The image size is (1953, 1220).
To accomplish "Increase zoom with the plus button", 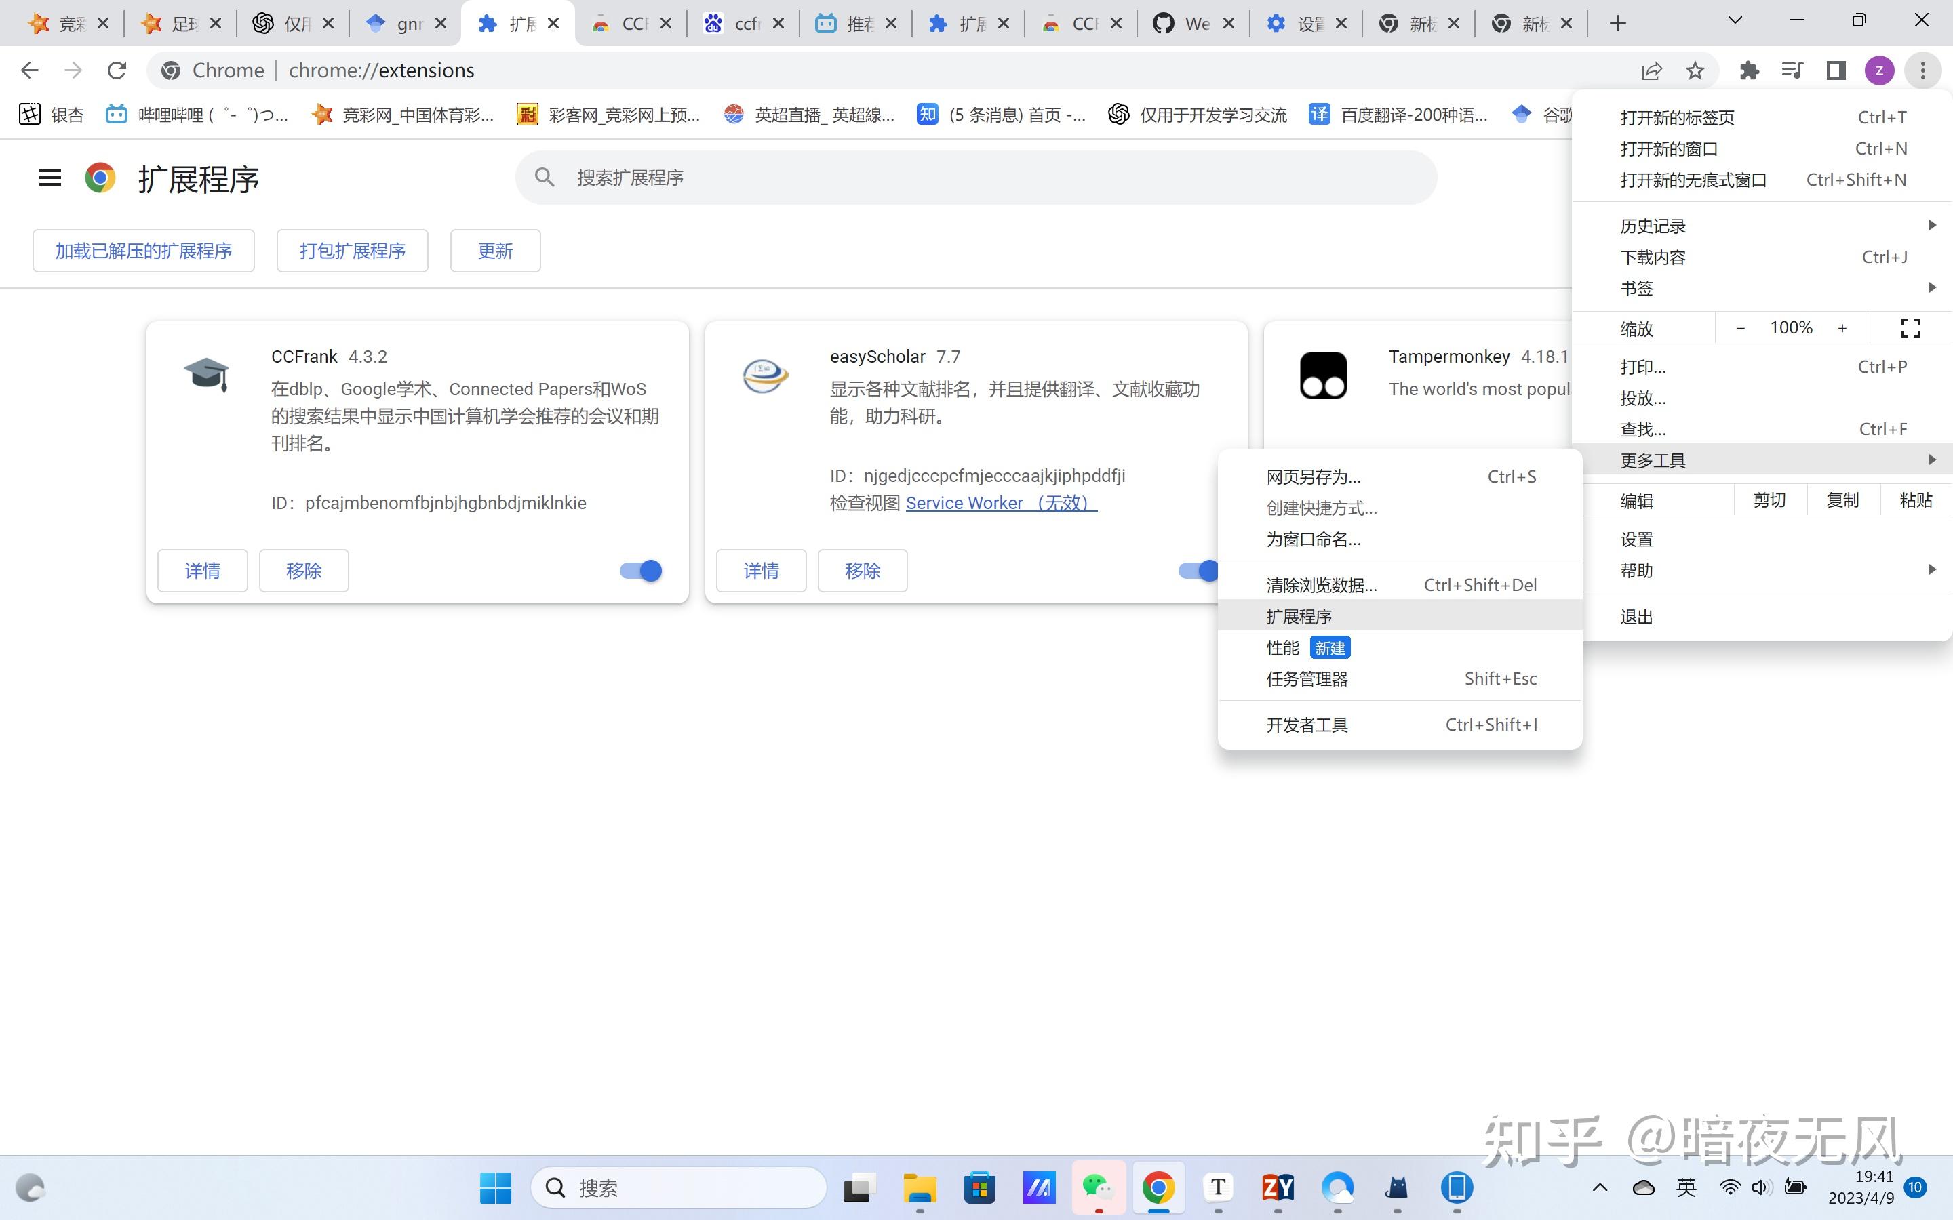I will [1842, 327].
